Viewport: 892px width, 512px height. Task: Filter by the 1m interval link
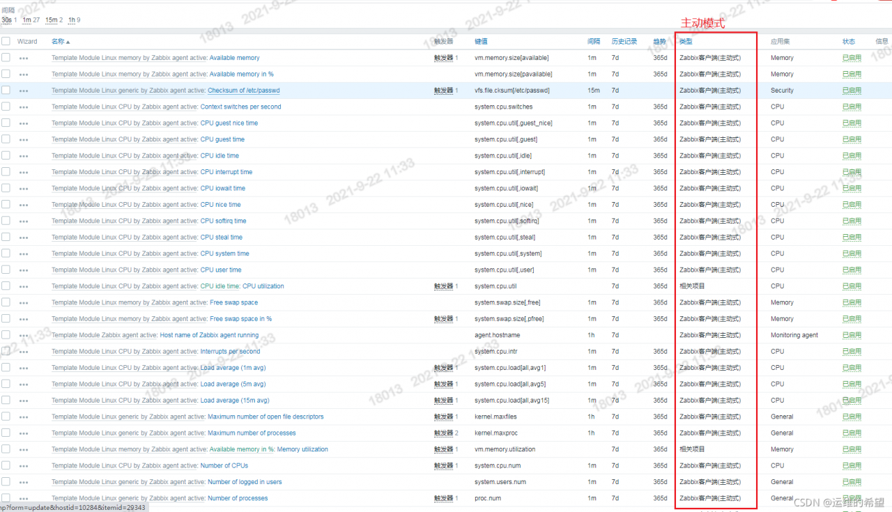27,20
